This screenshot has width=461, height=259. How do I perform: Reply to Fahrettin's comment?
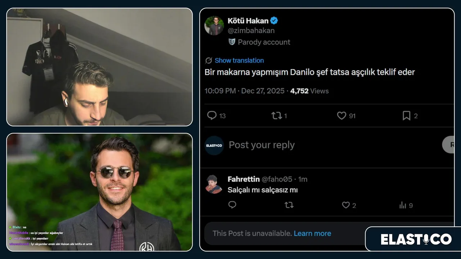coord(232,205)
